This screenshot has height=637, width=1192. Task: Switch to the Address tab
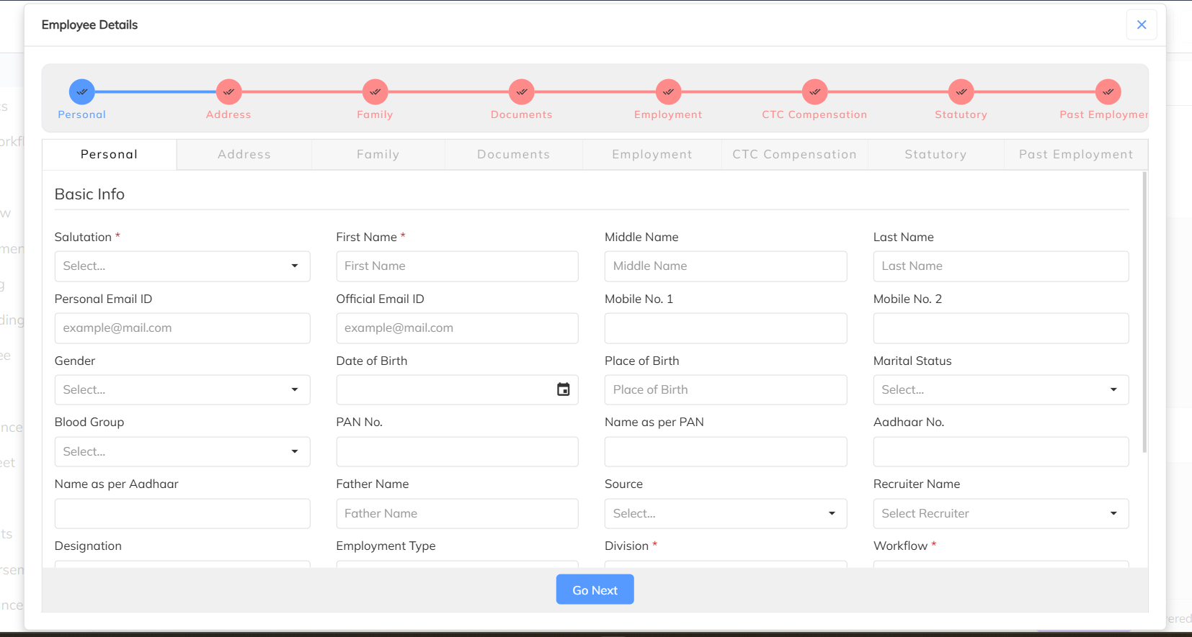click(244, 155)
